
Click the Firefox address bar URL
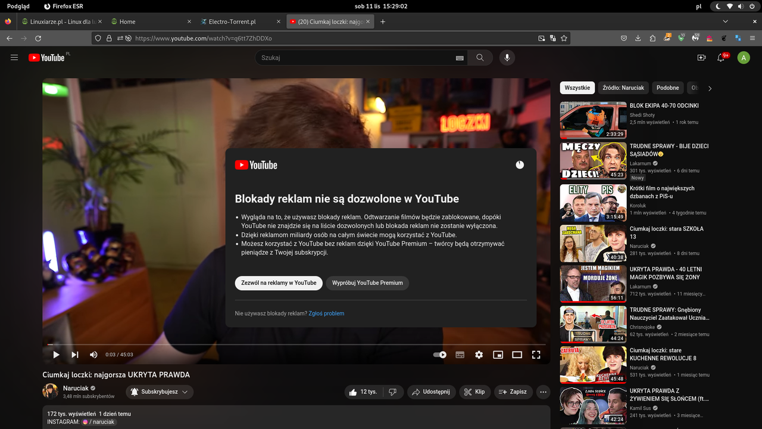coord(204,38)
